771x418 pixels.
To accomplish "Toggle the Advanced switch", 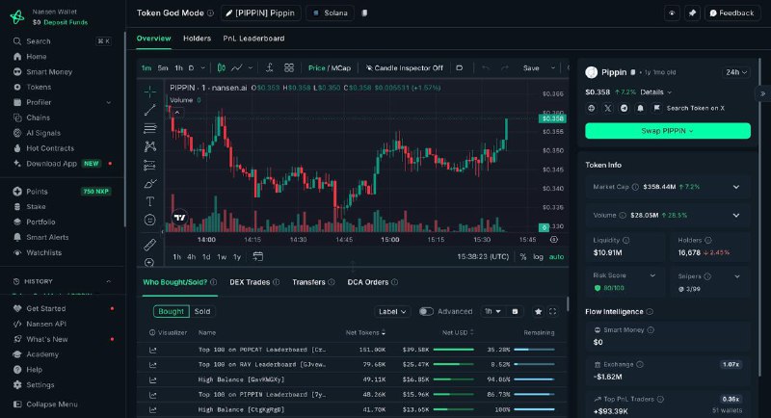I will (x=426, y=311).
